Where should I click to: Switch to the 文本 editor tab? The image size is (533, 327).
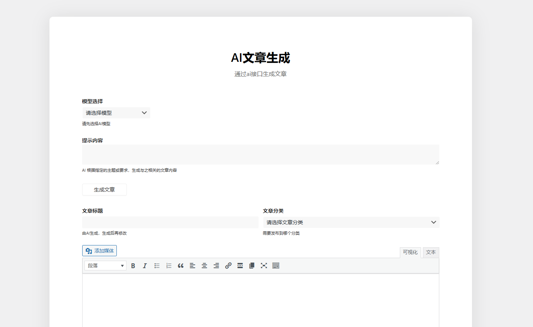tap(430, 252)
